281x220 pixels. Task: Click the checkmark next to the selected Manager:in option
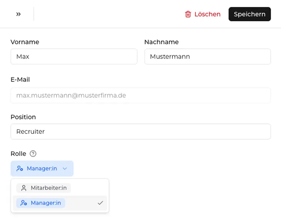click(100, 203)
